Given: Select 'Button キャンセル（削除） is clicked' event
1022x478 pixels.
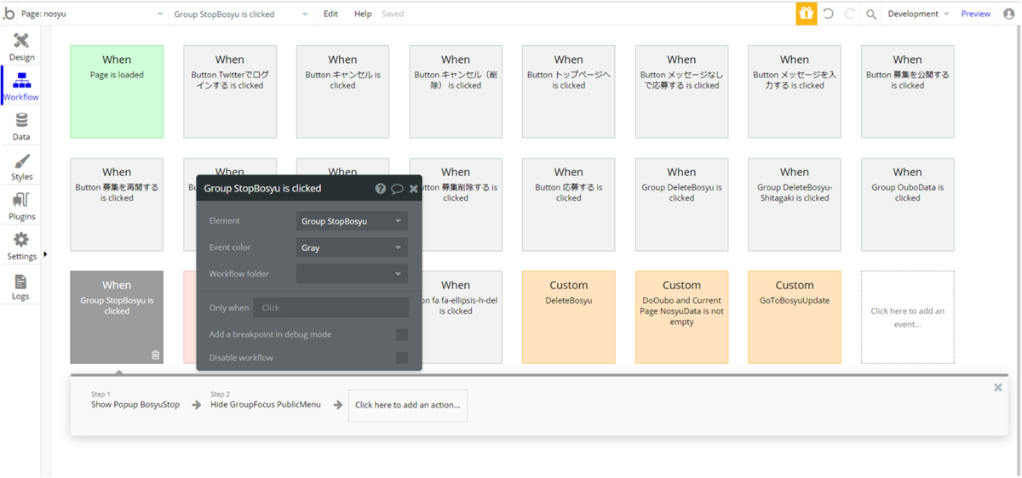Looking at the screenshot, I should coord(456,92).
